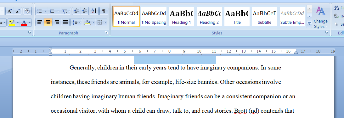This screenshot has width=344, height=118.
Task: Click the Borders icon
Action: pos(100,22)
